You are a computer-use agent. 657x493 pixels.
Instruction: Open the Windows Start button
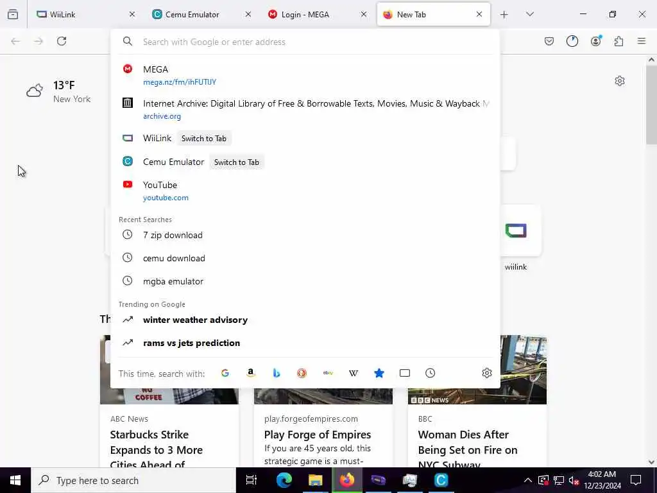click(x=15, y=480)
